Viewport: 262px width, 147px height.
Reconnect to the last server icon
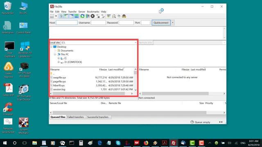(x=103, y=16)
